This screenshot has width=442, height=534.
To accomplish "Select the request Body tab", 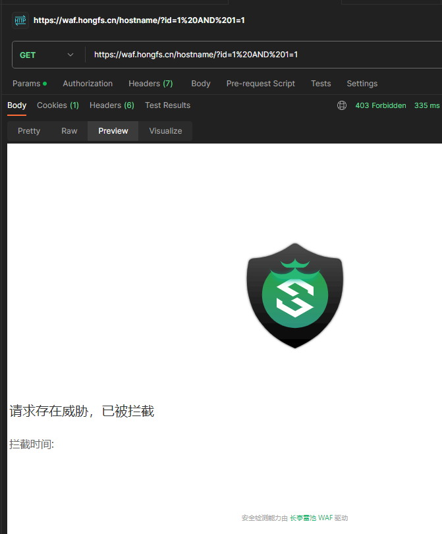I will pos(201,84).
